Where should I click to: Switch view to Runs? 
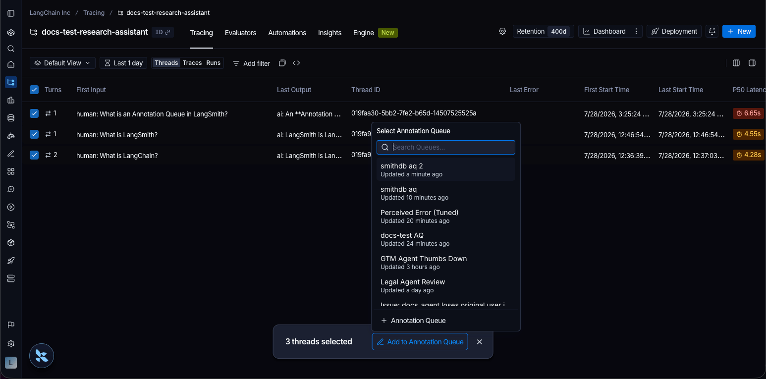[x=214, y=63]
